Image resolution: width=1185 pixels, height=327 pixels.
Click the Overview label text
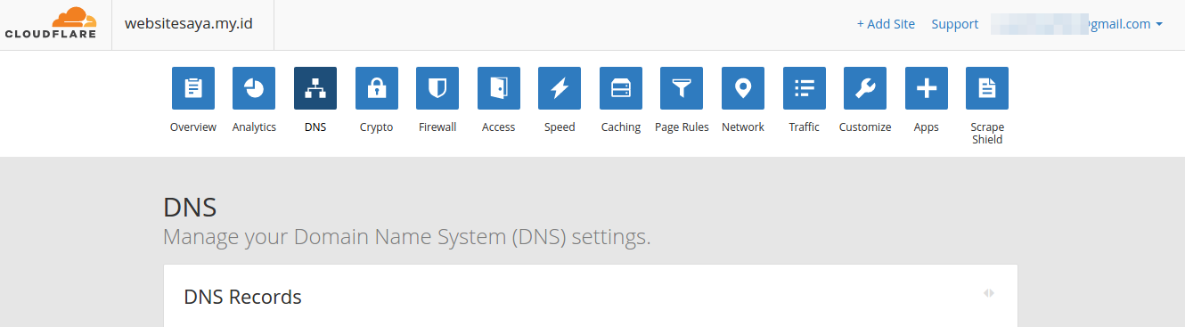(x=193, y=127)
